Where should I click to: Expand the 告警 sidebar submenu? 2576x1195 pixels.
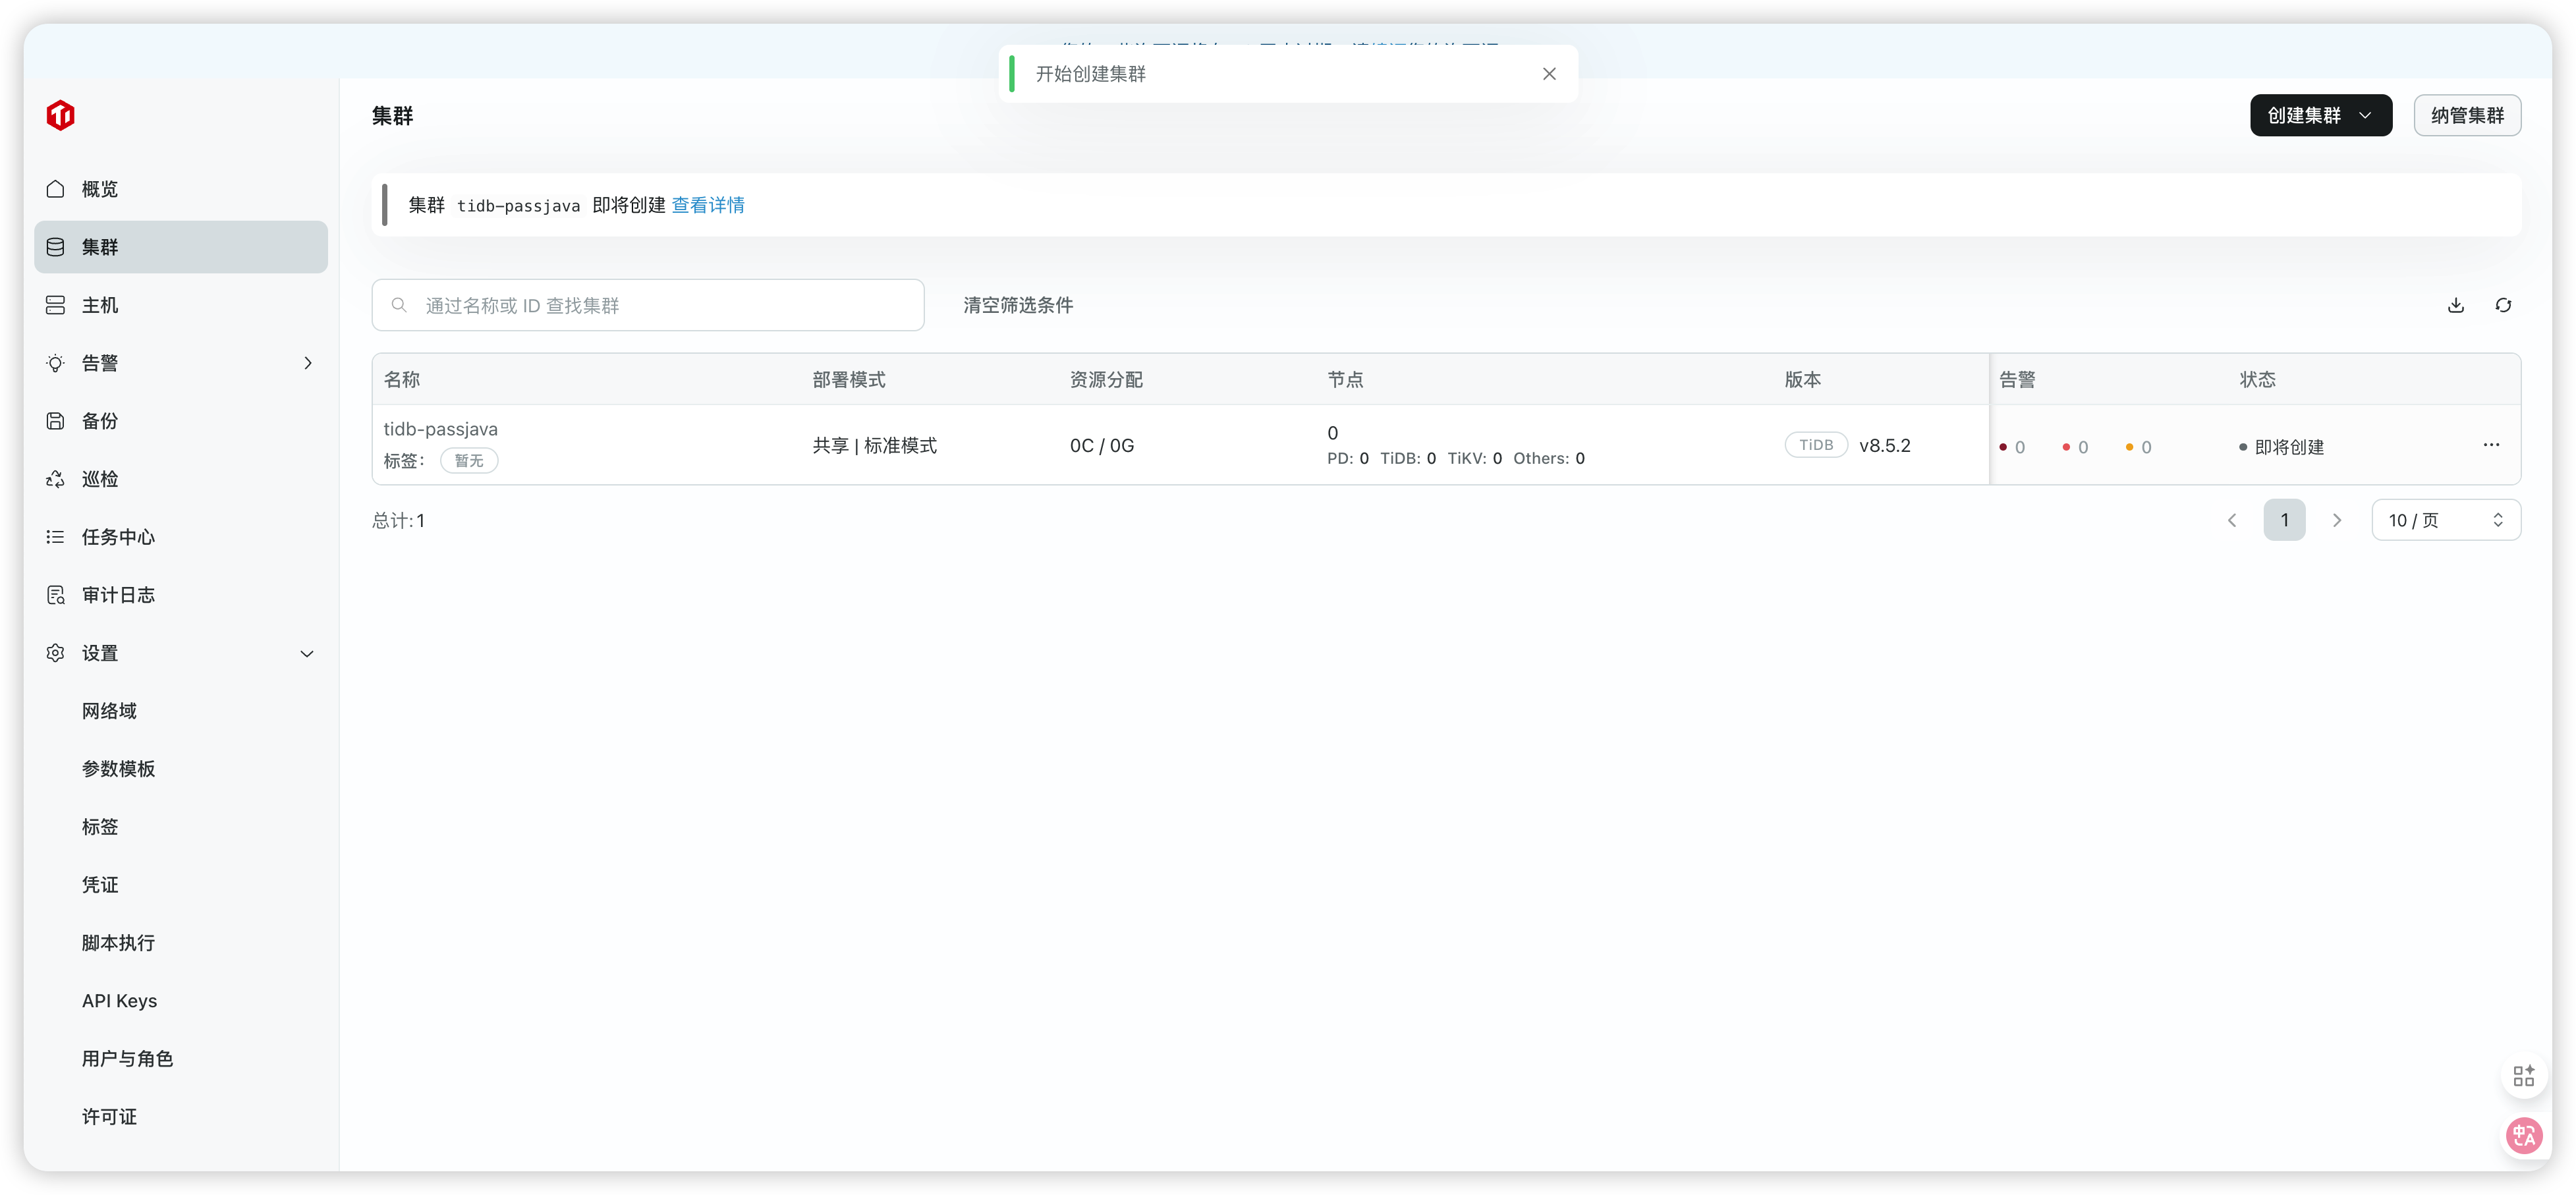tap(307, 363)
